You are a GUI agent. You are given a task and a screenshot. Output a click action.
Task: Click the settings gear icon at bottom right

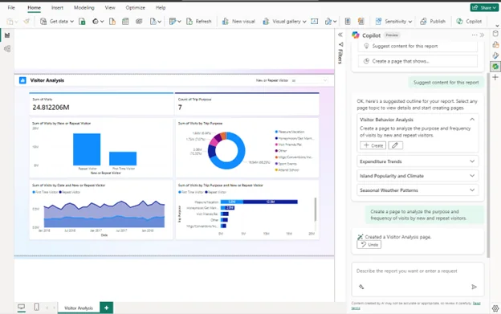pyautogui.click(x=495, y=308)
